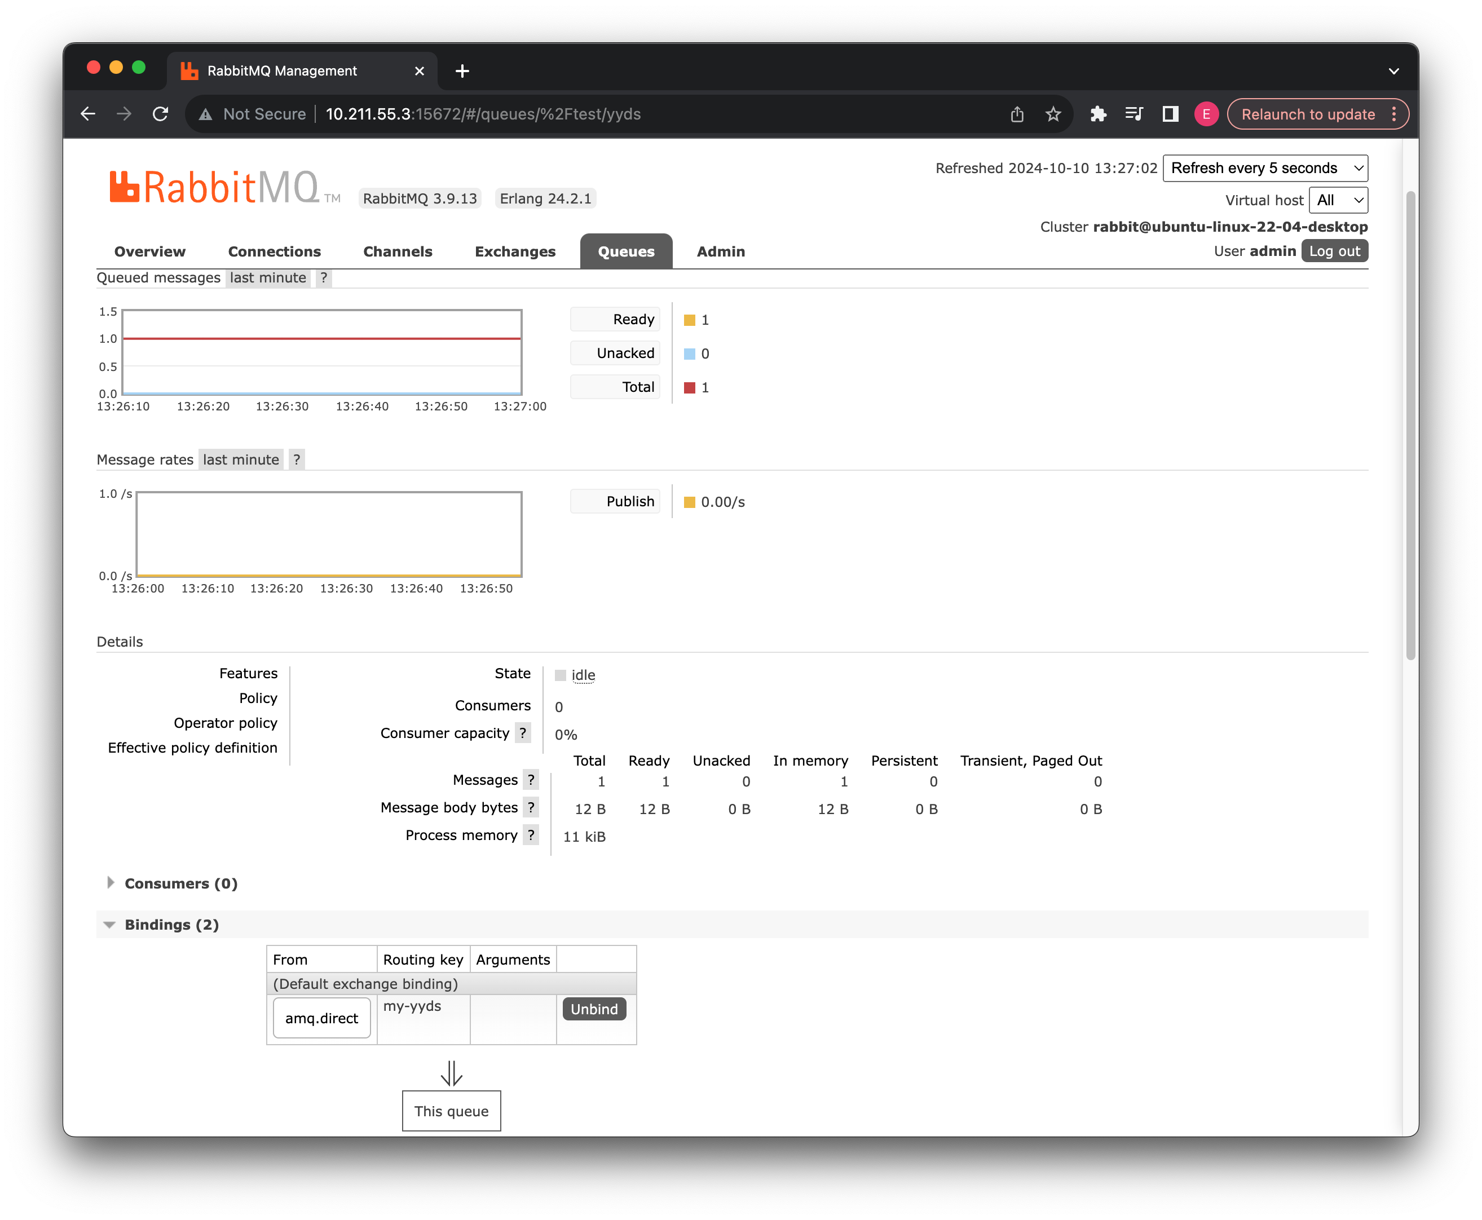The image size is (1482, 1220).
Task: Expand the Consumers (0) section
Action: pyautogui.click(x=180, y=883)
